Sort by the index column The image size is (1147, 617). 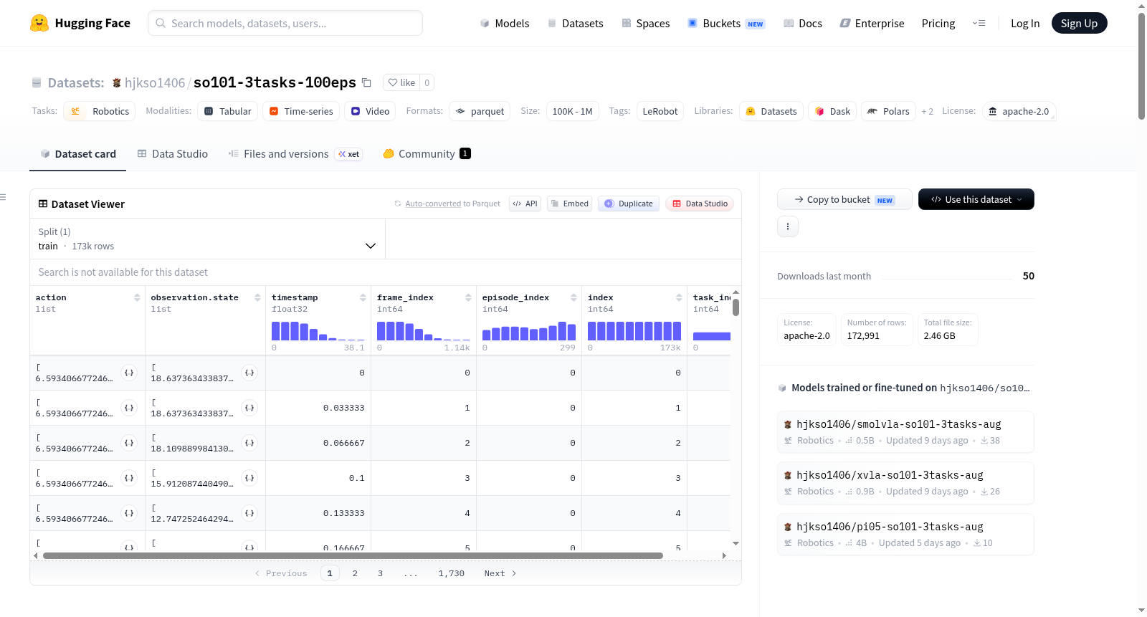tap(679, 297)
